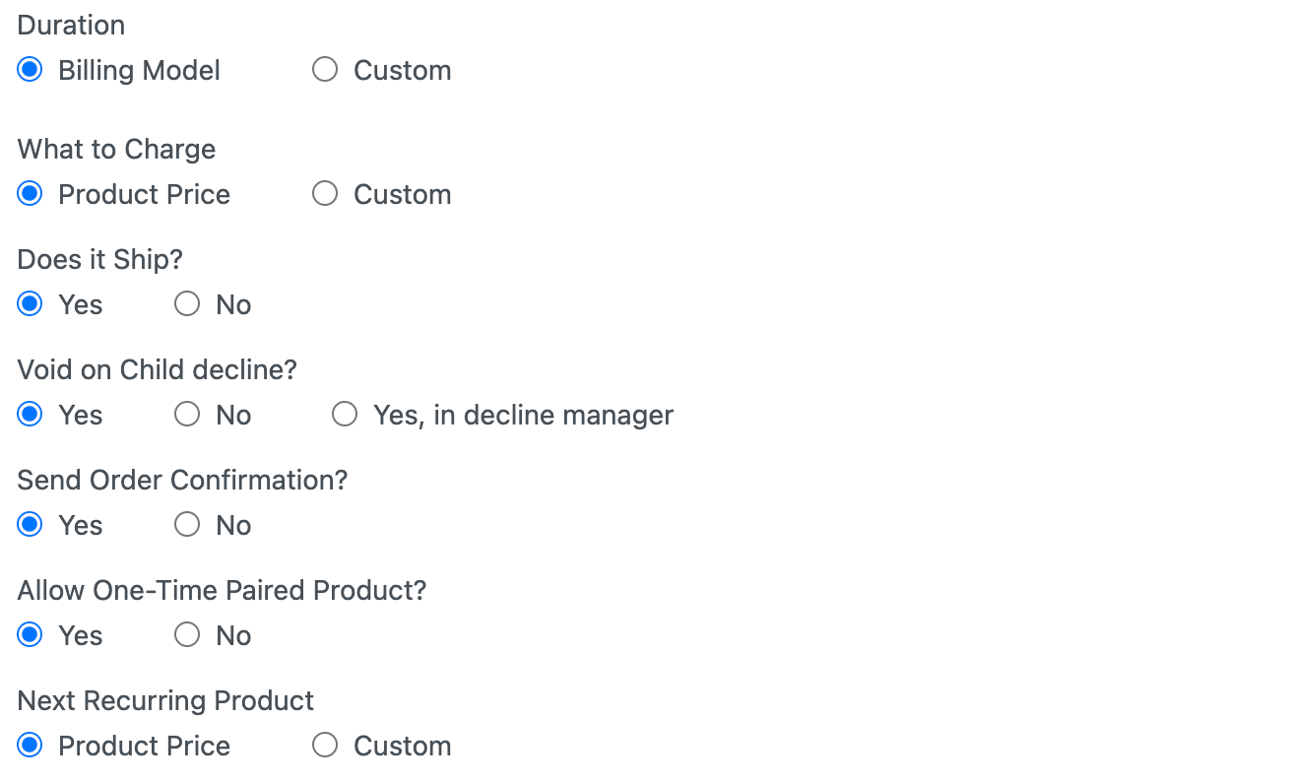Choose No for One-Time Paired Product
Image resolution: width=1289 pixels, height=783 pixels.
coord(187,635)
